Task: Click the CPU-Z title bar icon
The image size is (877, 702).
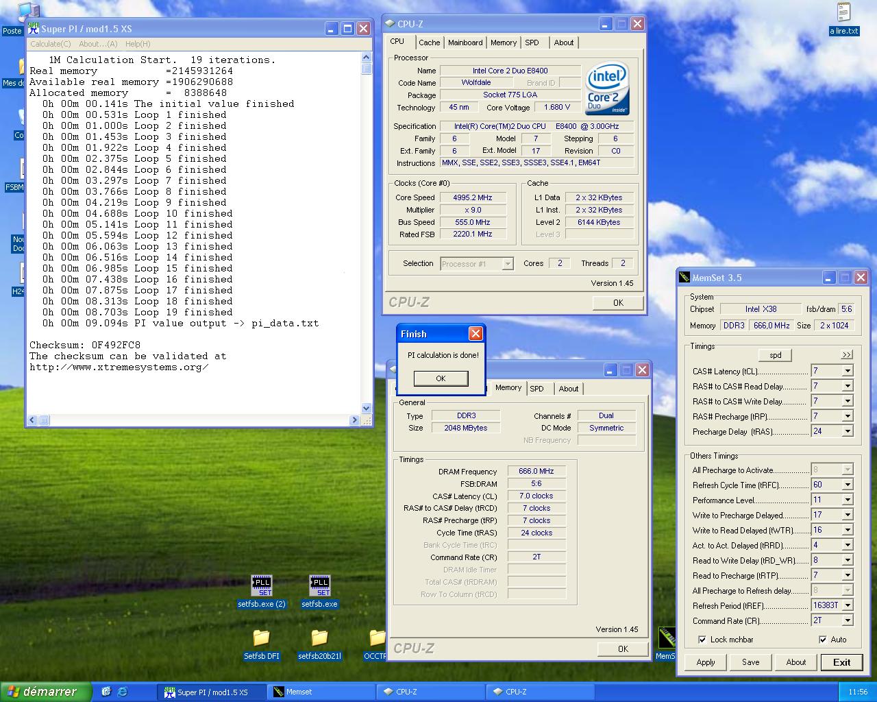Action: pyautogui.click(x=389, y=23)
